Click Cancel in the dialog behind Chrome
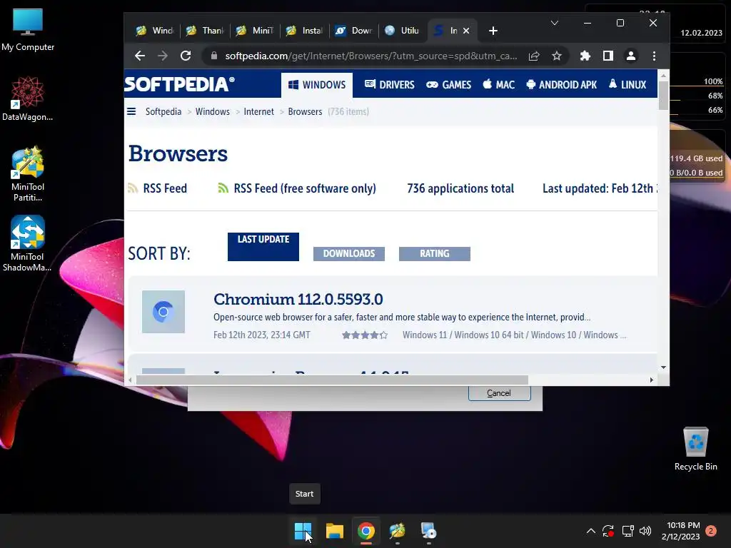 [x=499, y=393]
